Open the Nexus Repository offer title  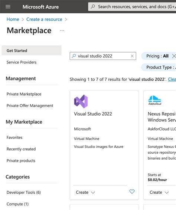[x=162, y=117]
